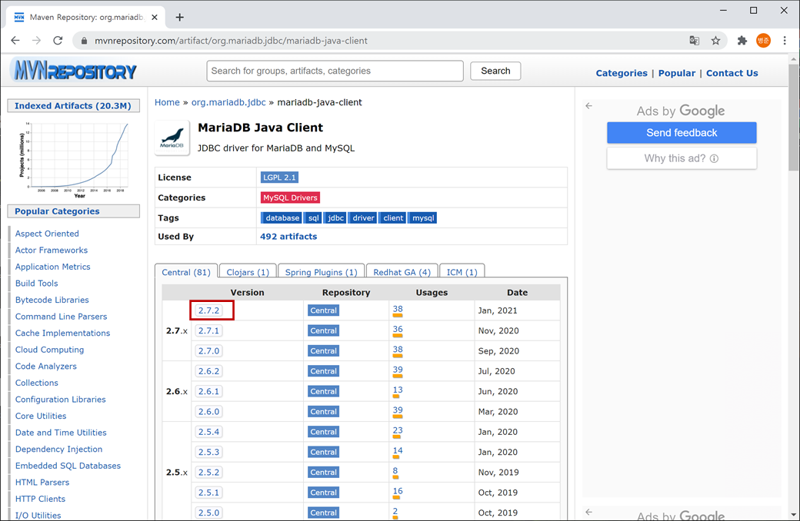Reload the page with refresh icon
800x521 pixels.
tap(58, 40)
